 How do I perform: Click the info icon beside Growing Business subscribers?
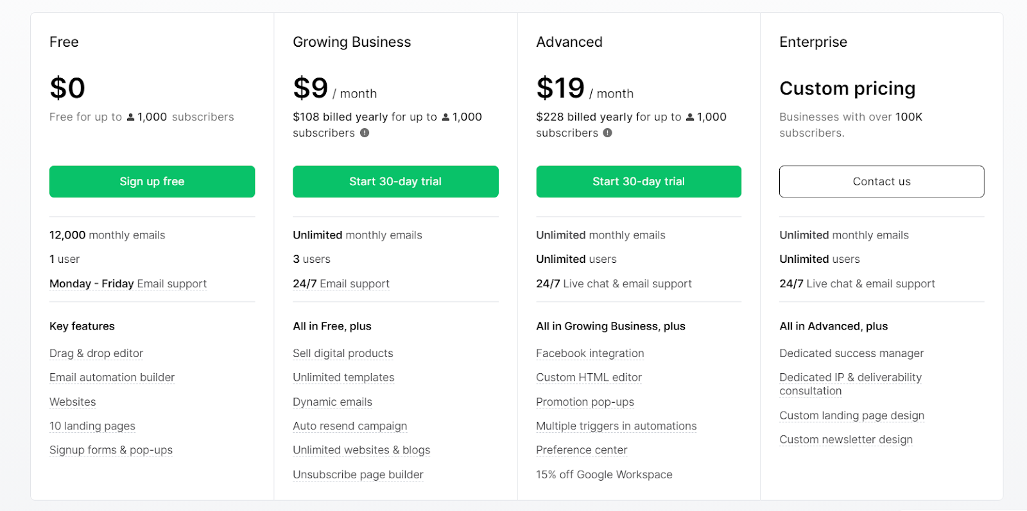pos(365,133)
